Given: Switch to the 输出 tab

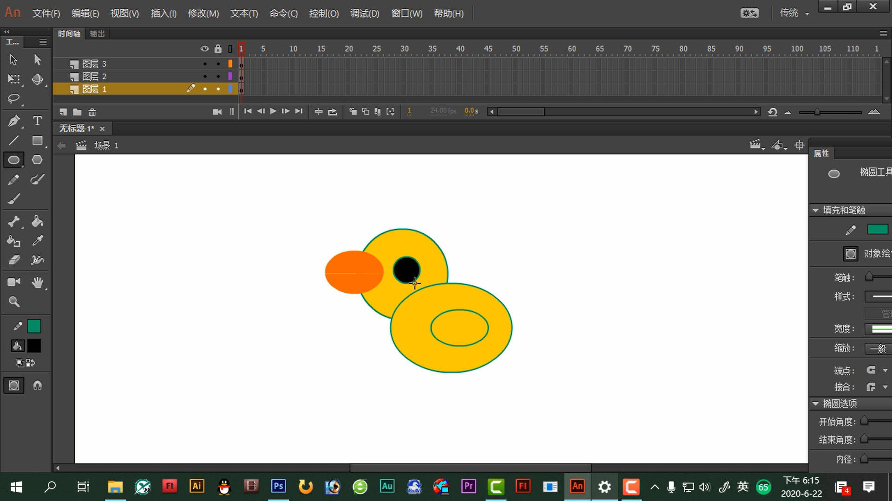Looking at the screenshot, I should [97, 33].
